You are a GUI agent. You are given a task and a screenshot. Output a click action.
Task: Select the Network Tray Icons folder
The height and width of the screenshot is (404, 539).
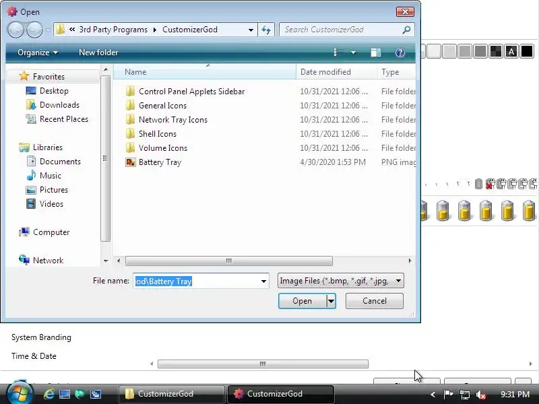coord(173,120)
